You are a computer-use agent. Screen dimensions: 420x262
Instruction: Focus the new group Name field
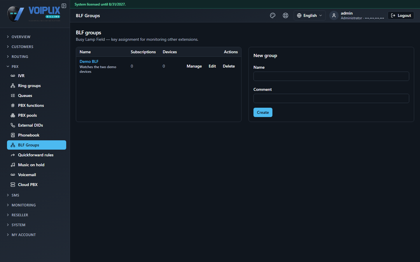(331, 76)
